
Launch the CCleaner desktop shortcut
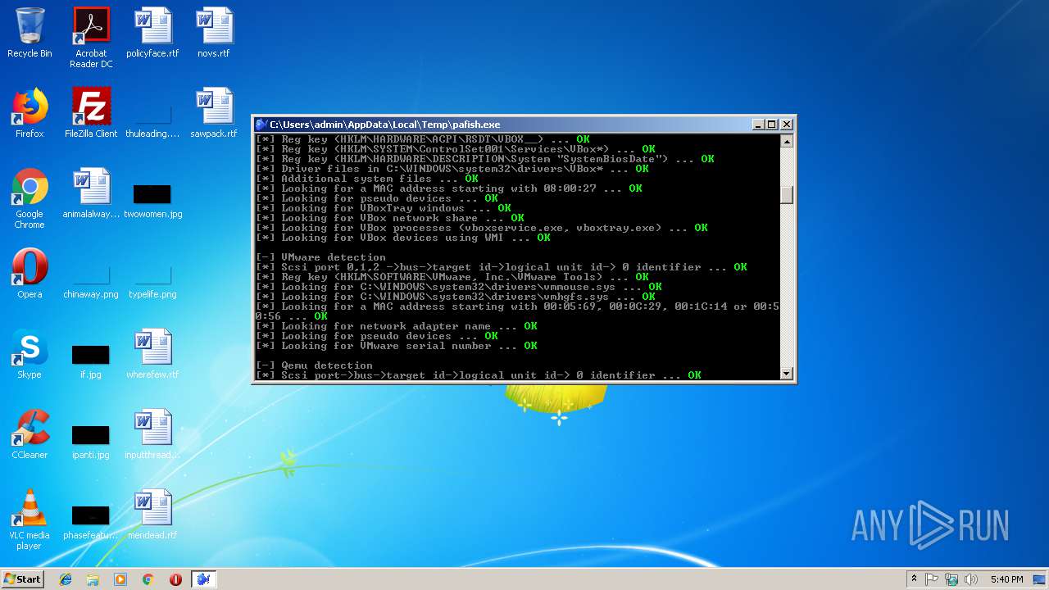[x=30, y=434]
